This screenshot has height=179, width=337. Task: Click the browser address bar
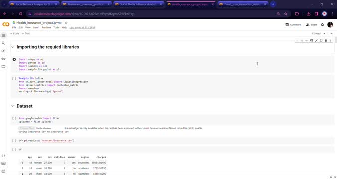tap(151, 14)
